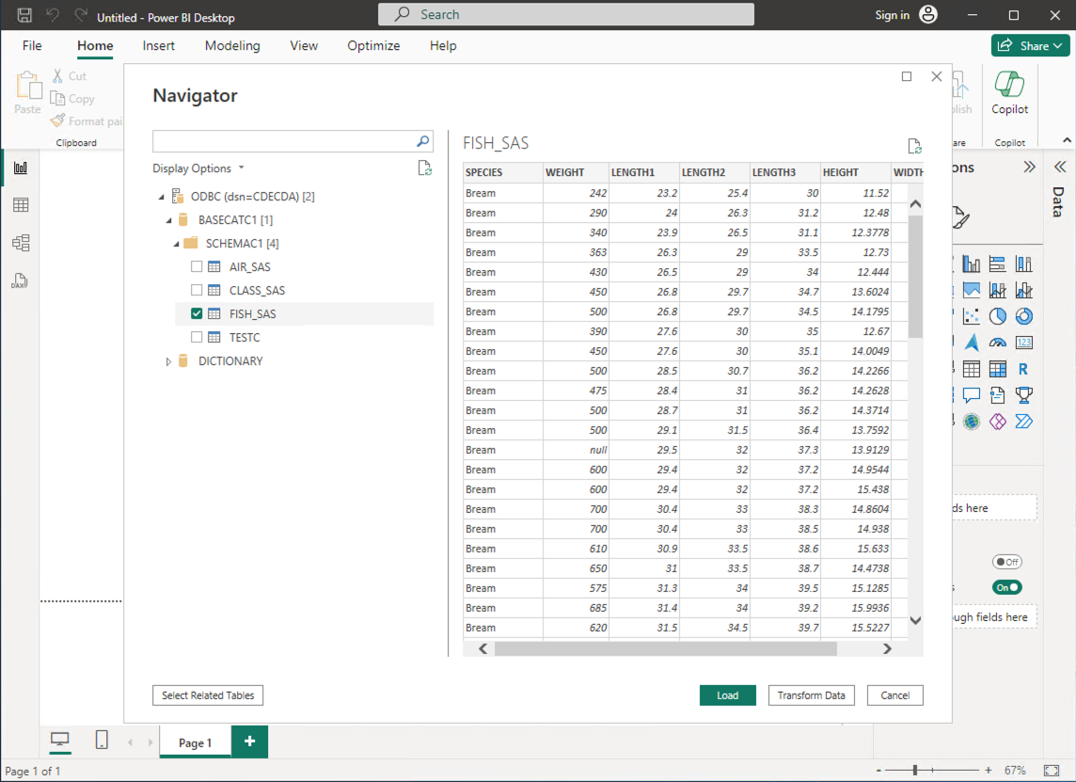Screen dimensions: 1076x782
Task: Click the Transform Data button
Action: [811, 695]
